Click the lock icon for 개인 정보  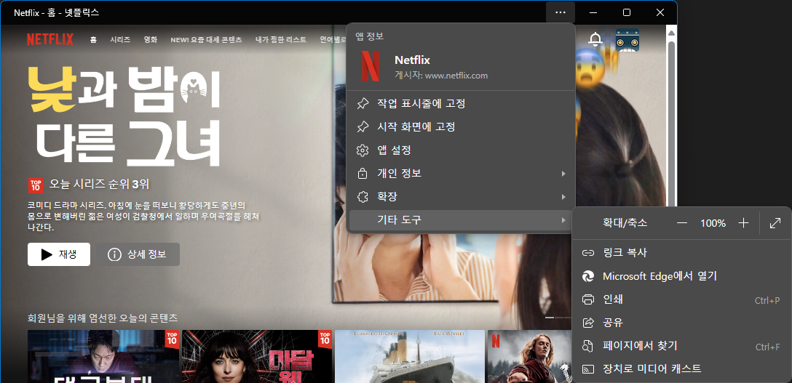pyautogui.click(x=363, y=174)
